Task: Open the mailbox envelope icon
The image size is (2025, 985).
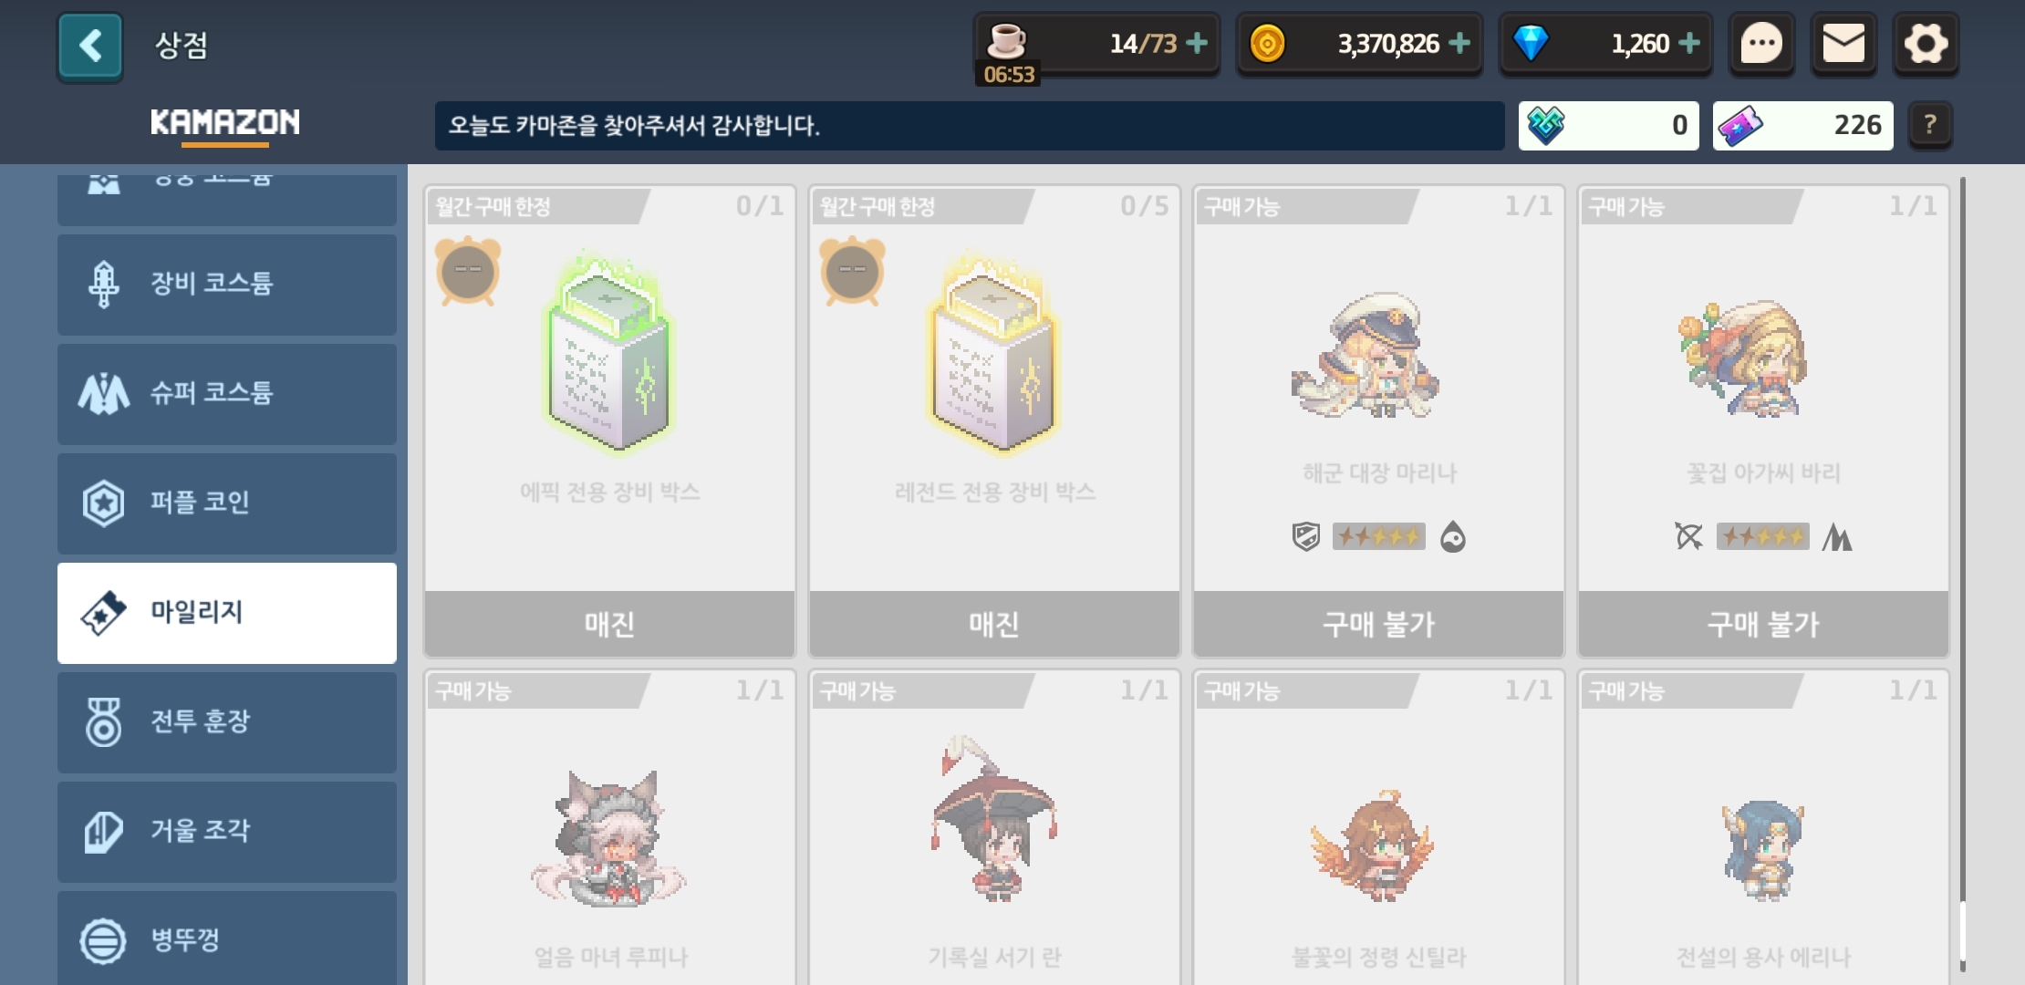Action: click(x=1843, y=44)
